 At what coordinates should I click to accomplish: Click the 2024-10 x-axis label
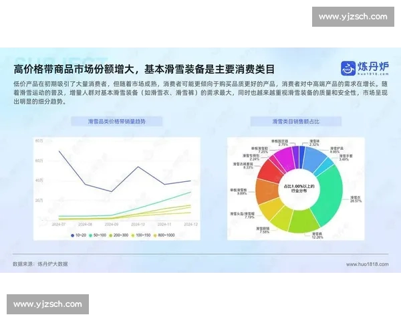tap(138, 224)
